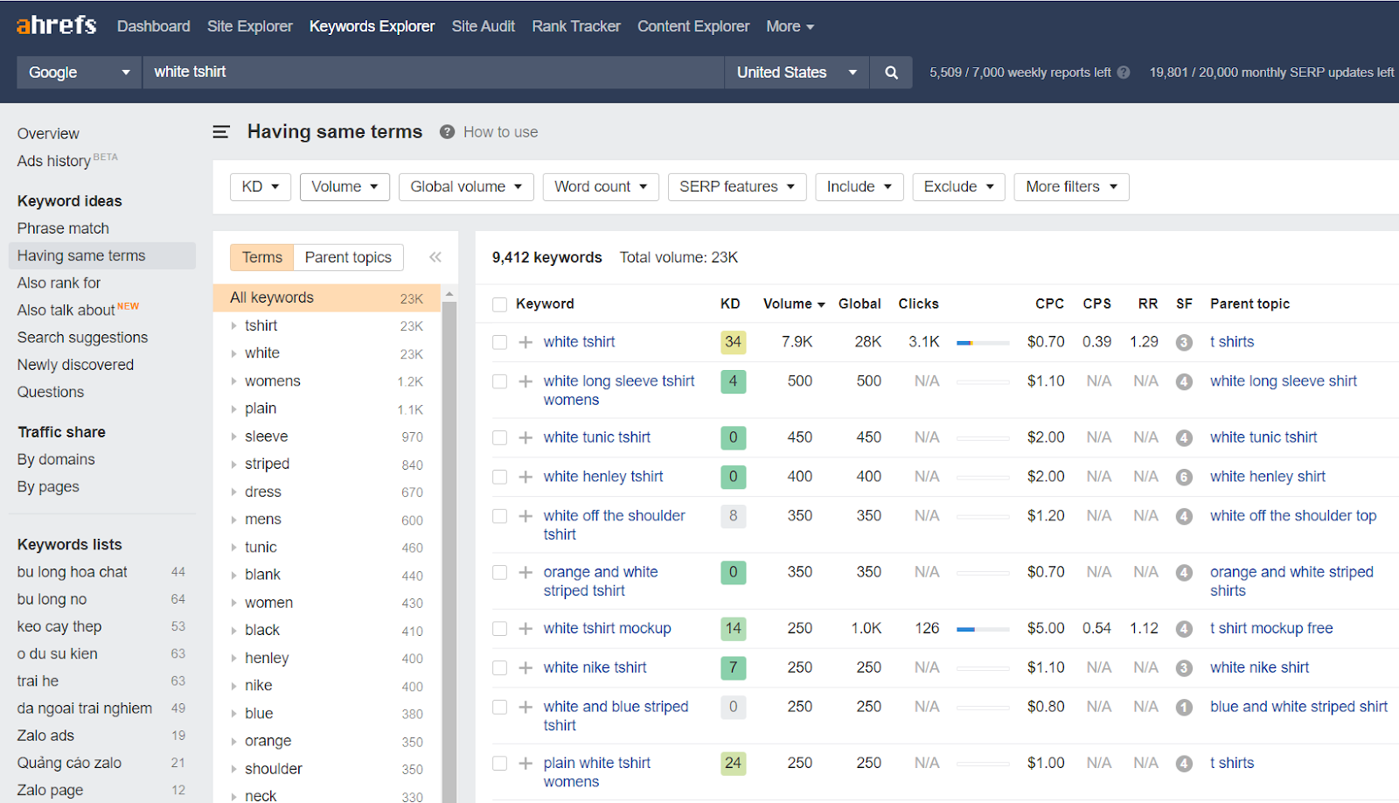Click plus icon beside white tunic tshirt
This screenshot has height=803, width=1399.
tap(525, 437)
